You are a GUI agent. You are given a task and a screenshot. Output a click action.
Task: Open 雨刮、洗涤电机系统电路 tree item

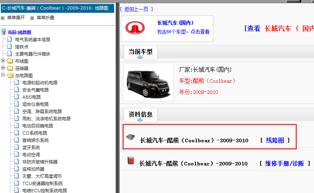pos(46,119)
